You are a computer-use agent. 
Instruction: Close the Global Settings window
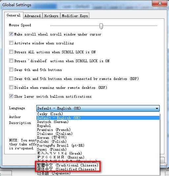(x=160, y=3)
